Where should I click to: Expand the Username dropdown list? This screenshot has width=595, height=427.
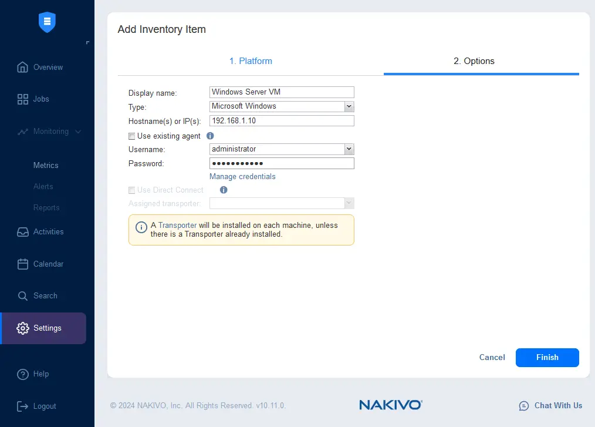[349, 149]
